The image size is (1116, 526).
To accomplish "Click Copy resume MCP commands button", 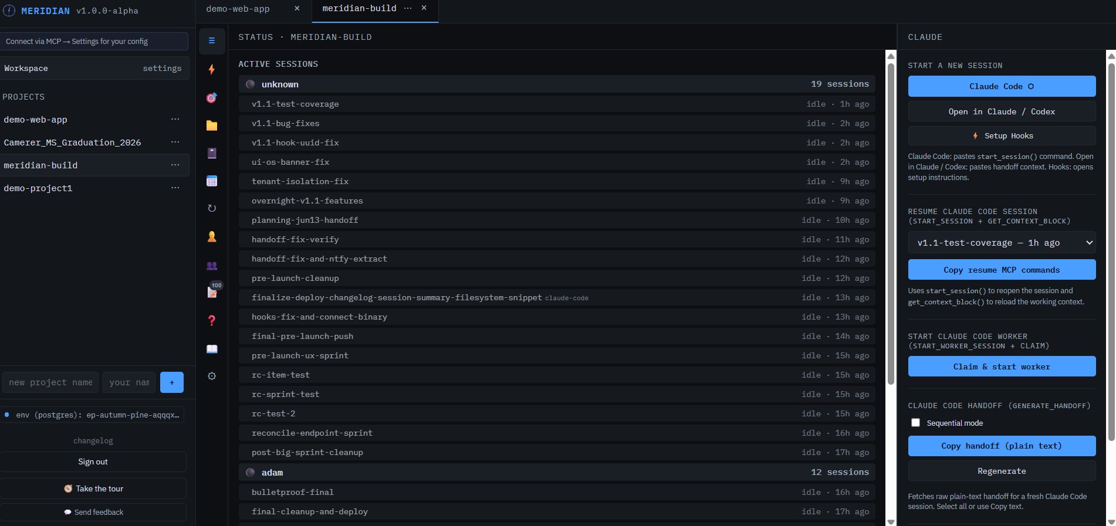I will (1002, 270).
